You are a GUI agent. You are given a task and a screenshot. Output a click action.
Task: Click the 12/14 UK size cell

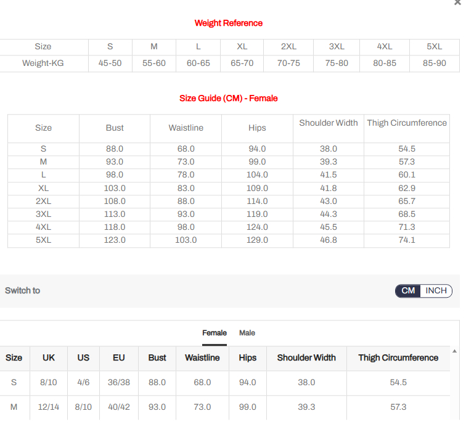(x=49, y=407)
